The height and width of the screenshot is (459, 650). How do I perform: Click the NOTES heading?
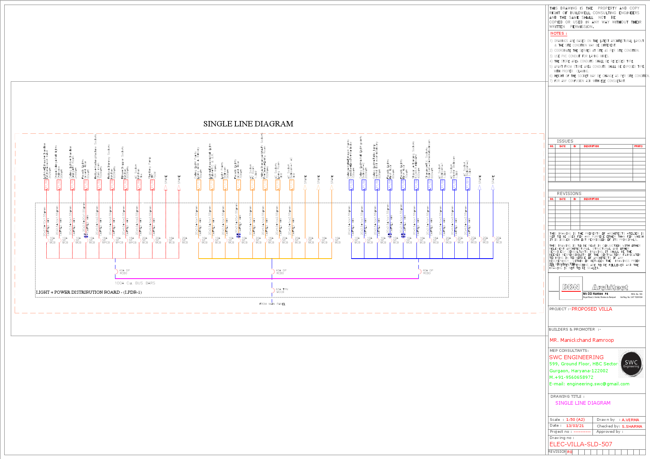559,34
